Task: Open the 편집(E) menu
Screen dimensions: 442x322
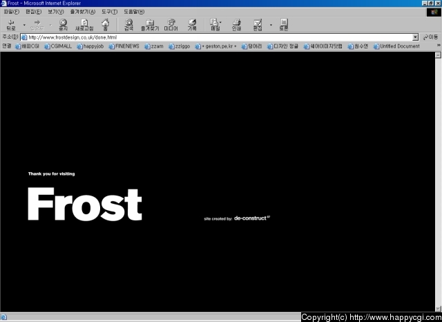Action: click(33, 12)
